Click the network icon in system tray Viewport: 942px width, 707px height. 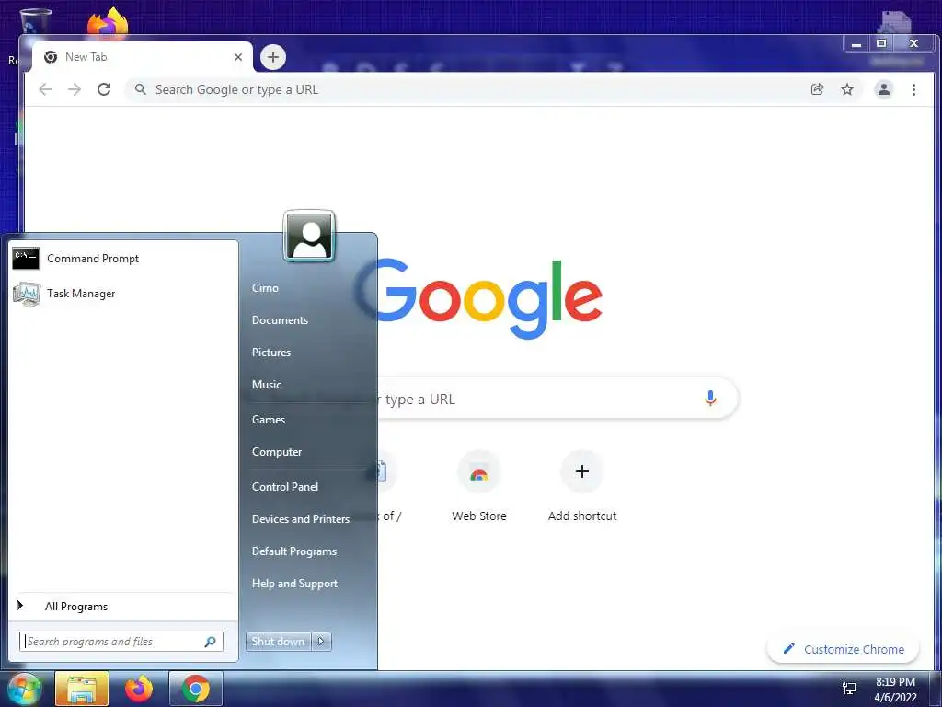[x=849, y=689]
